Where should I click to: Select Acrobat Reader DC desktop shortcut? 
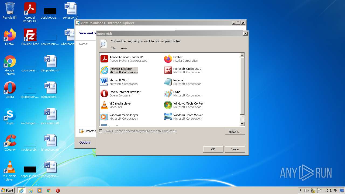click(30, 12)
